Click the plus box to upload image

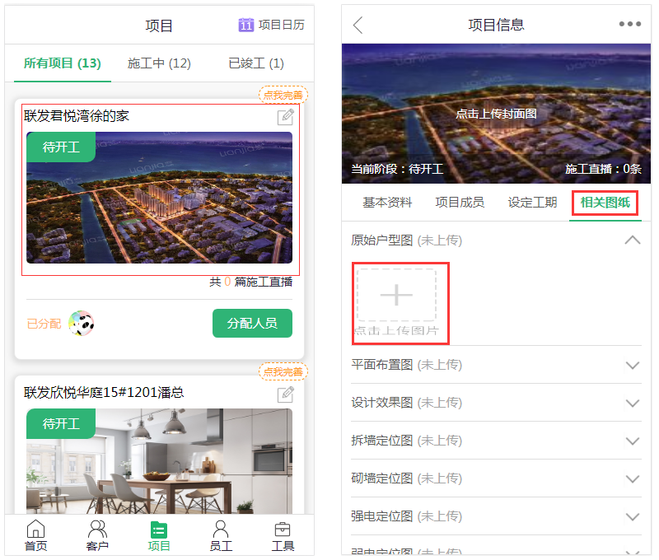pyautogui.click(x=396, y=295)
